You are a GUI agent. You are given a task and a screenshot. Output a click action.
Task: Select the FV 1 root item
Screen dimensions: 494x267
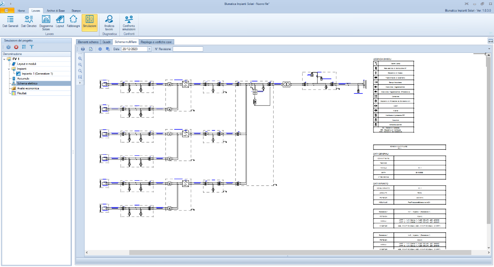[x=16, y=59]
